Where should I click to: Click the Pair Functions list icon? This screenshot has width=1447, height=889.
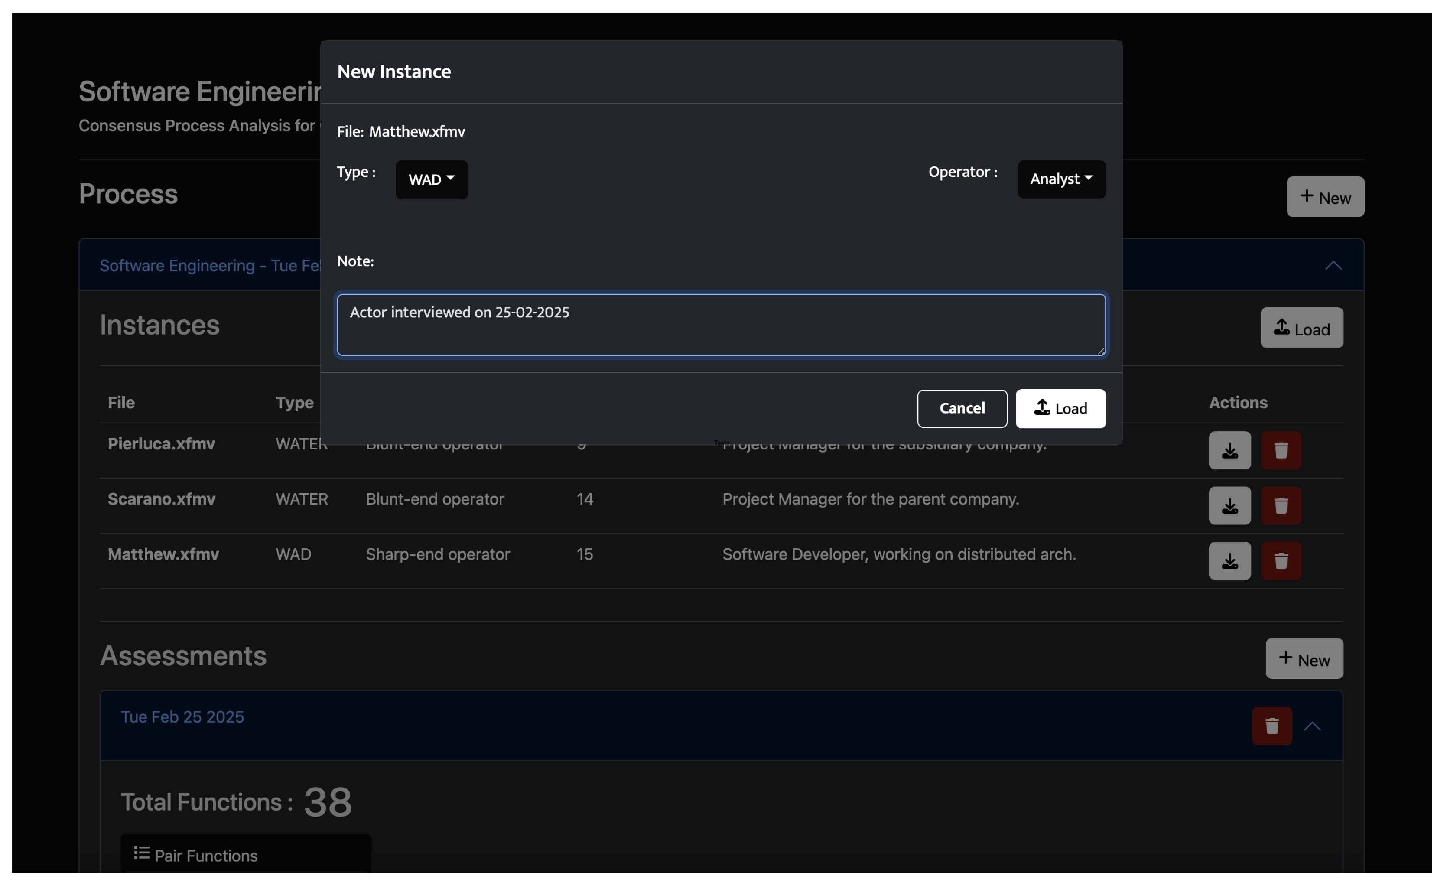point(142,853)
